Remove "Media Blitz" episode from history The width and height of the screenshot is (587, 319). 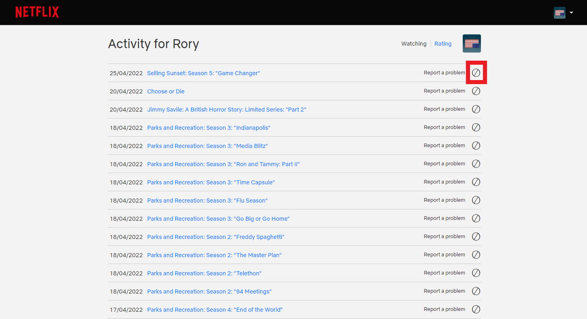(x=476, y=146)
